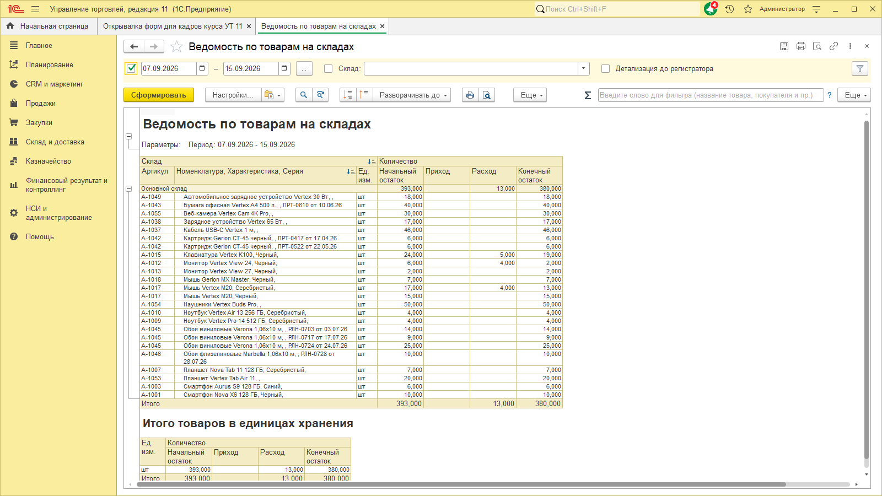Open favorites star in title bar

click(748, 9)
